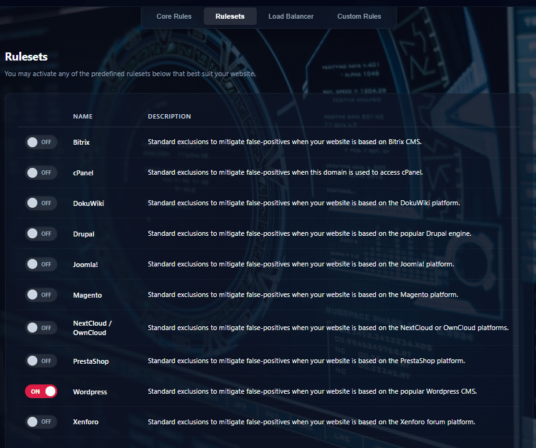Click the Wordpress ruleset name
This screenshot has height=448, width=536.
tap(90, 392)
